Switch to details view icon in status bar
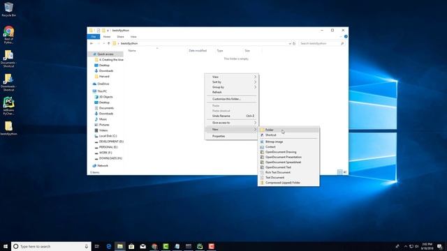This screenshot has height=251, width=447. pos(340,172)
